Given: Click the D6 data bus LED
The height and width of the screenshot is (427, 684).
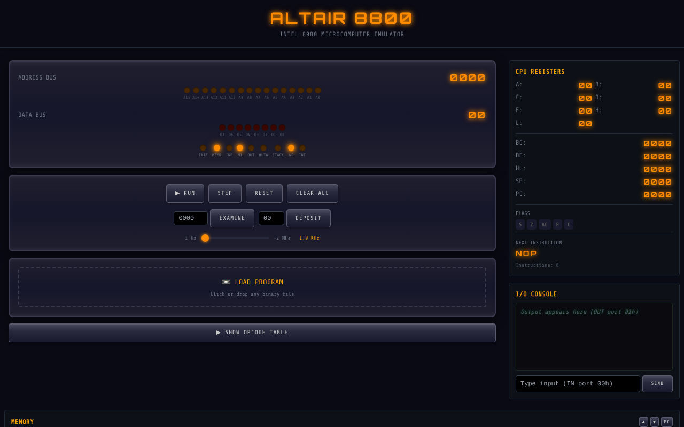Looking at the screenshot, I should pos(231,128).
